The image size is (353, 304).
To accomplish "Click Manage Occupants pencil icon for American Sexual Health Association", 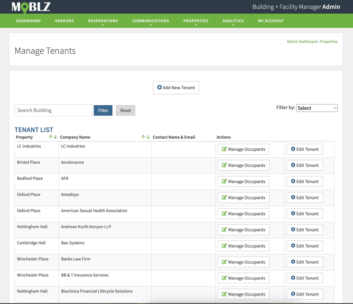I will [224, 214].
